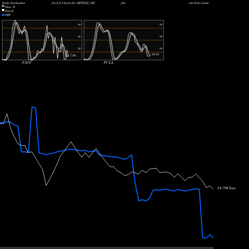Click the 'Daily Stochastics' title text

[x=13, y=3]
